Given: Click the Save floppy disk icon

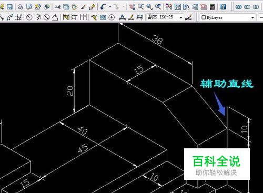Looking at the screenshot, I should (9, 7).
